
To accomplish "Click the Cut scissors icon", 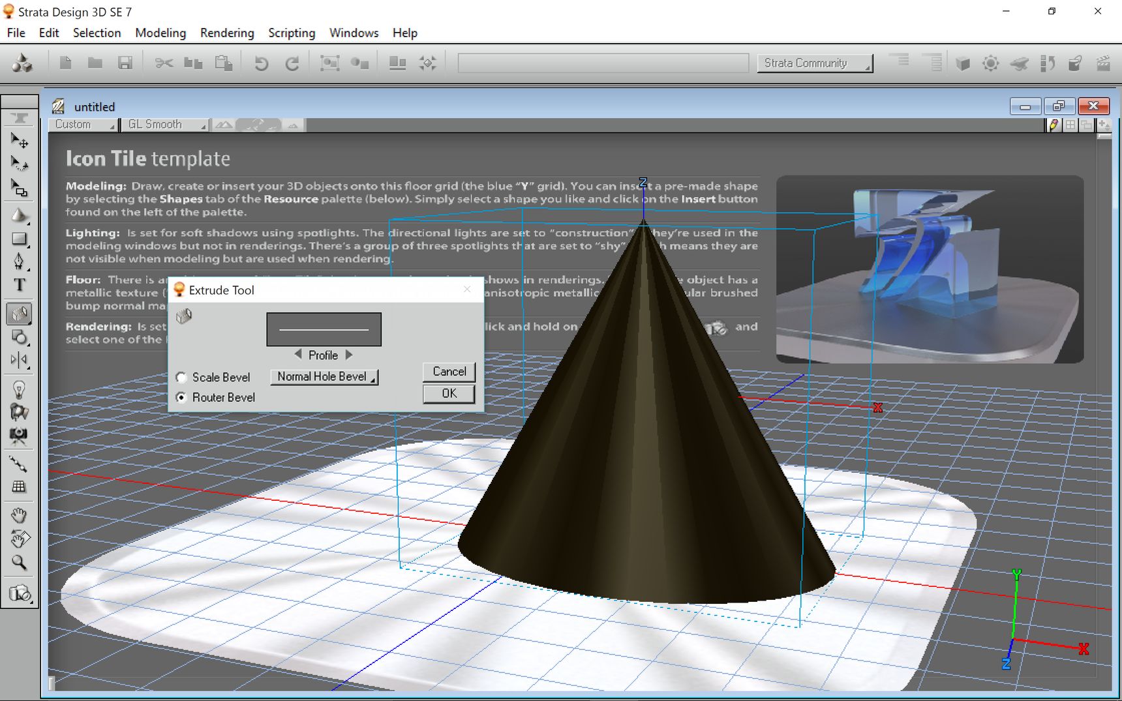I will pos(164,63).
